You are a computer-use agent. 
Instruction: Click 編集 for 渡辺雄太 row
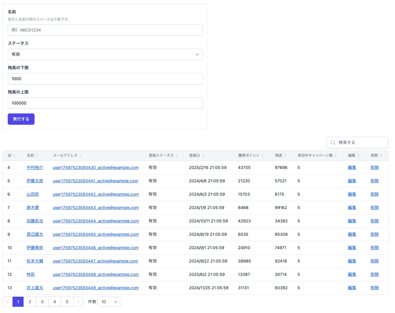click(x=352, y=234)
